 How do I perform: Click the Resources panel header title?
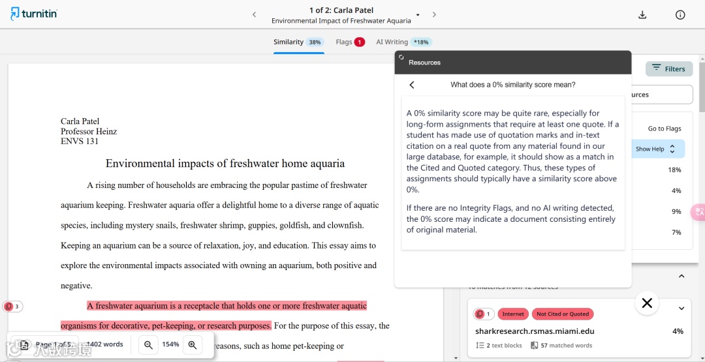[x=424, y=63]
